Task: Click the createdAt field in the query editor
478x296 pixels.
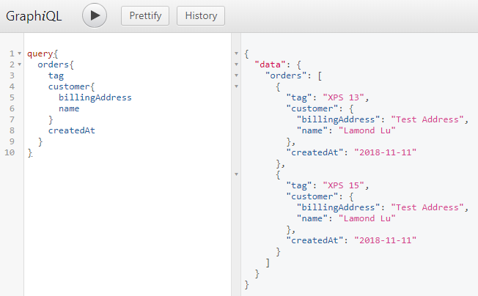Action: [x=72, y=130]
